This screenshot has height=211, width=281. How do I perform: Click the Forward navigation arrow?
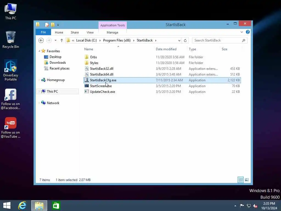tap(49, 40)
